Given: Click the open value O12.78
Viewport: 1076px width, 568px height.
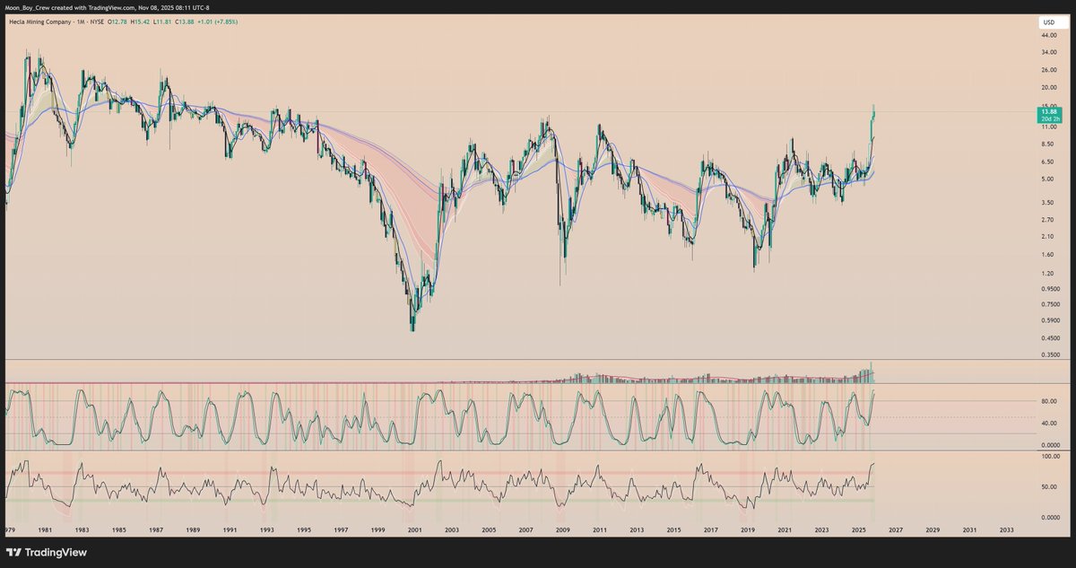Looking at the screenshot, I should pos(117,22).
